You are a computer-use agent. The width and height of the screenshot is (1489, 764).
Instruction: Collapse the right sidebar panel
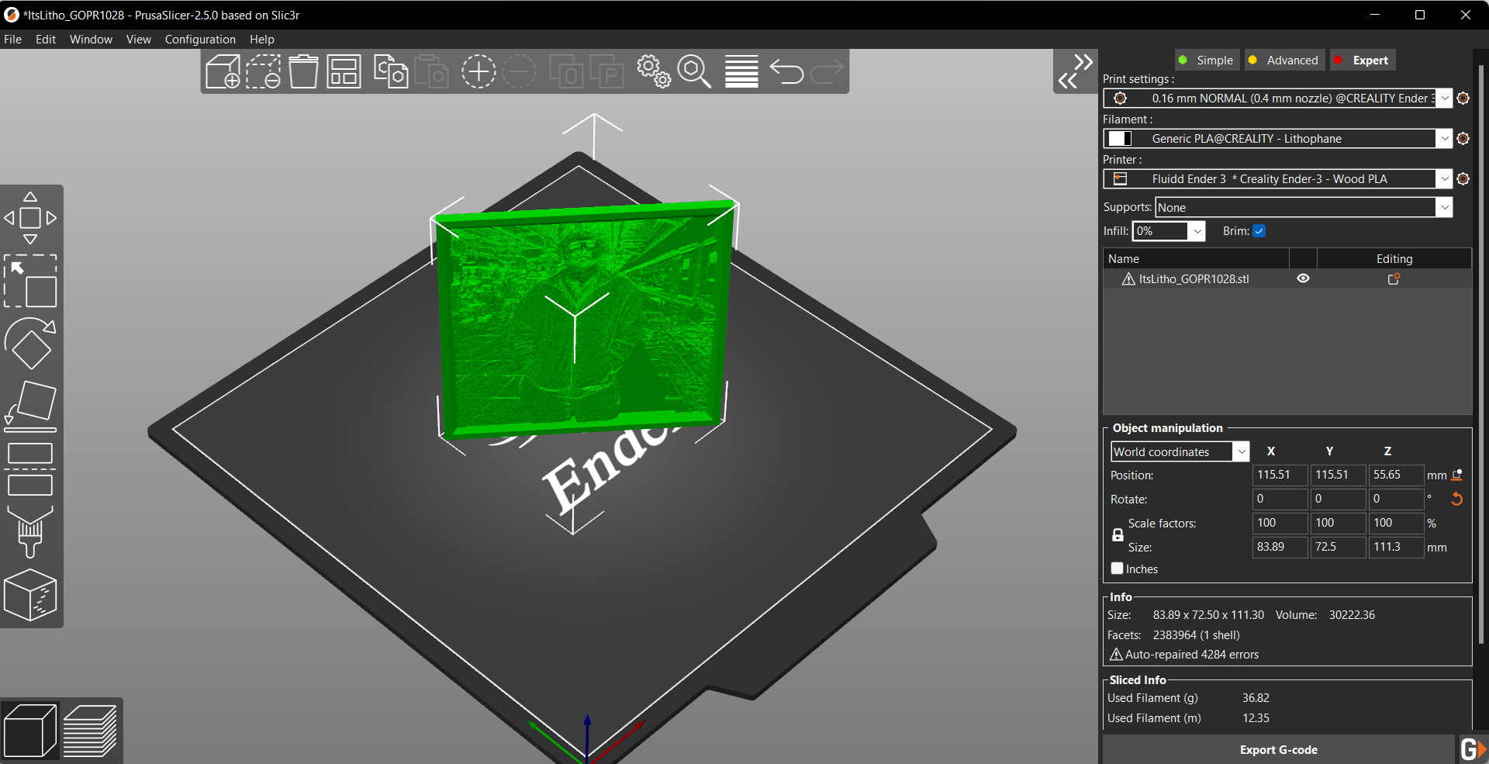[x=1075, y=71]
